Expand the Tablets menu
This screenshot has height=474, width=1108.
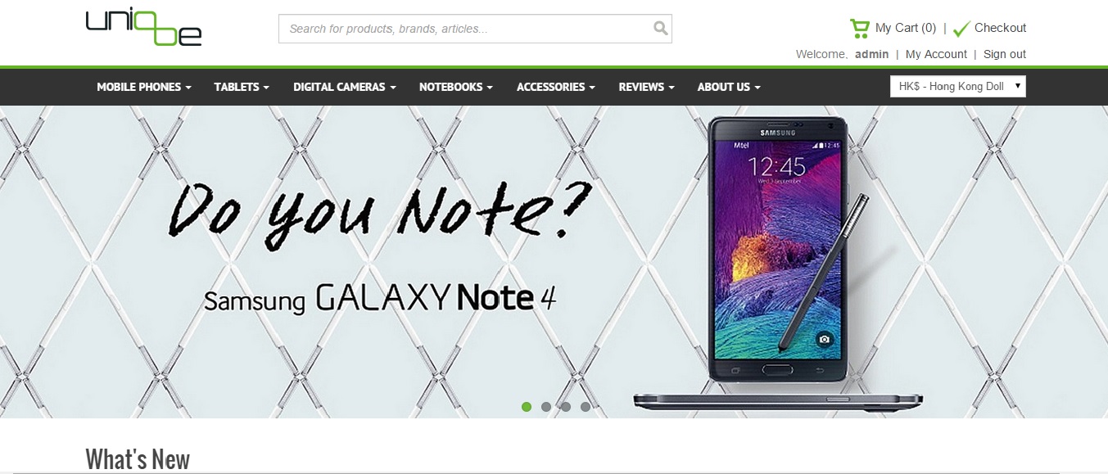(x=242, y=87)
